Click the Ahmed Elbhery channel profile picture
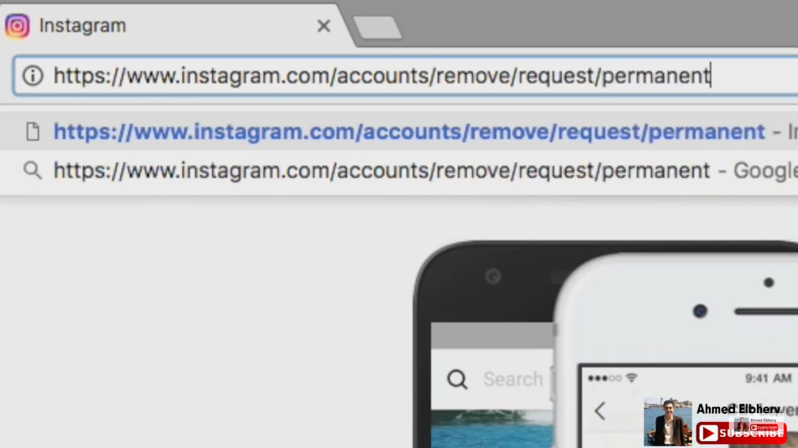This screenshot has width=798, height=448. point(668,422)
